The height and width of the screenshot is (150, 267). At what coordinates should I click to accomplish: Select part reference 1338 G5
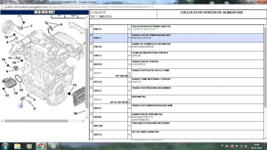(97, 47)
